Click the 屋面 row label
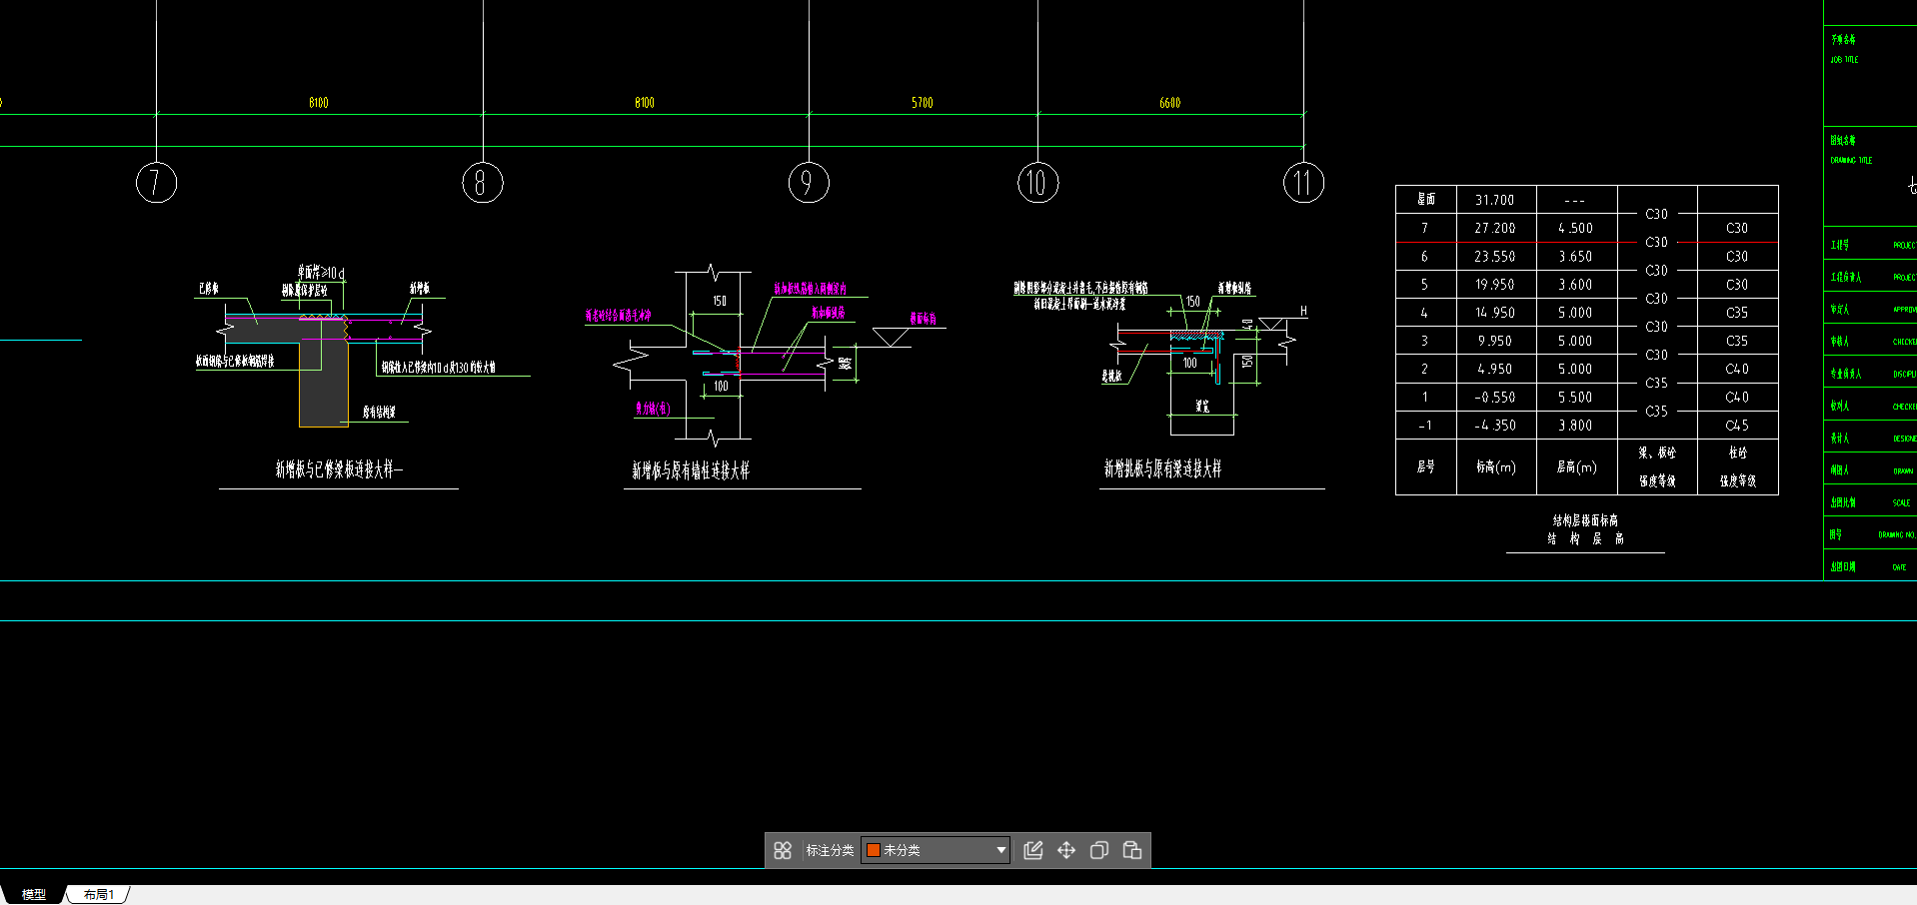 coord(1425,200)
